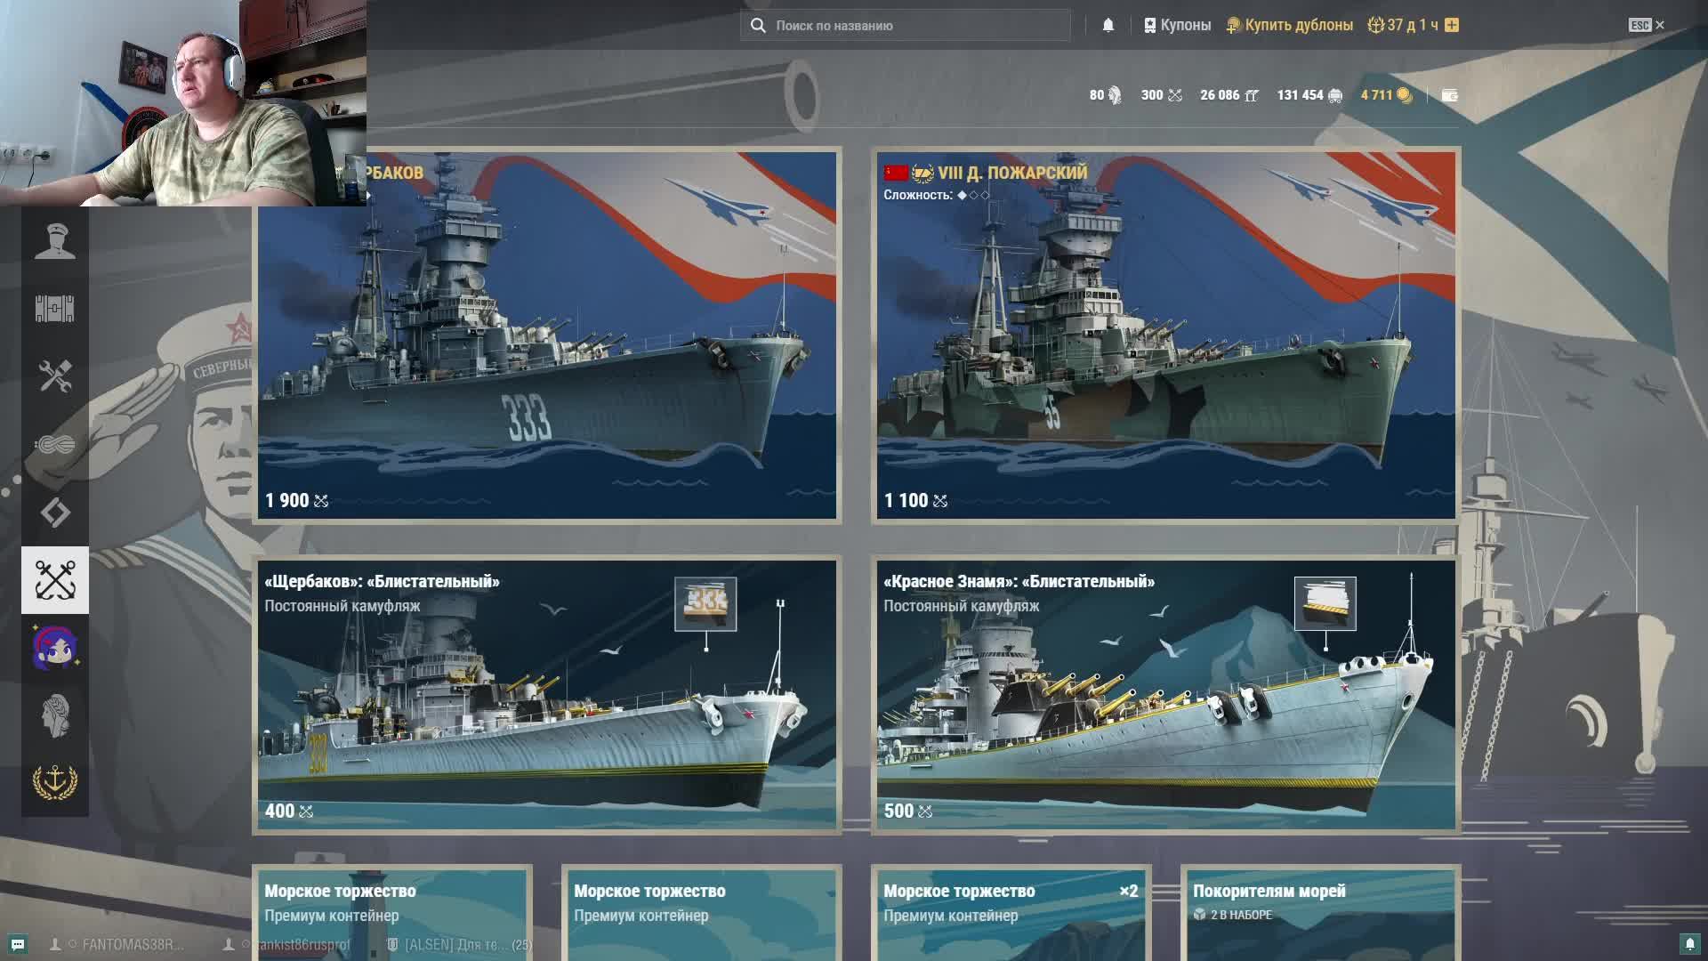This screenshot has width=1708, height=961.
Task: Click Купить дублоны link
Action: (1290, 25)
